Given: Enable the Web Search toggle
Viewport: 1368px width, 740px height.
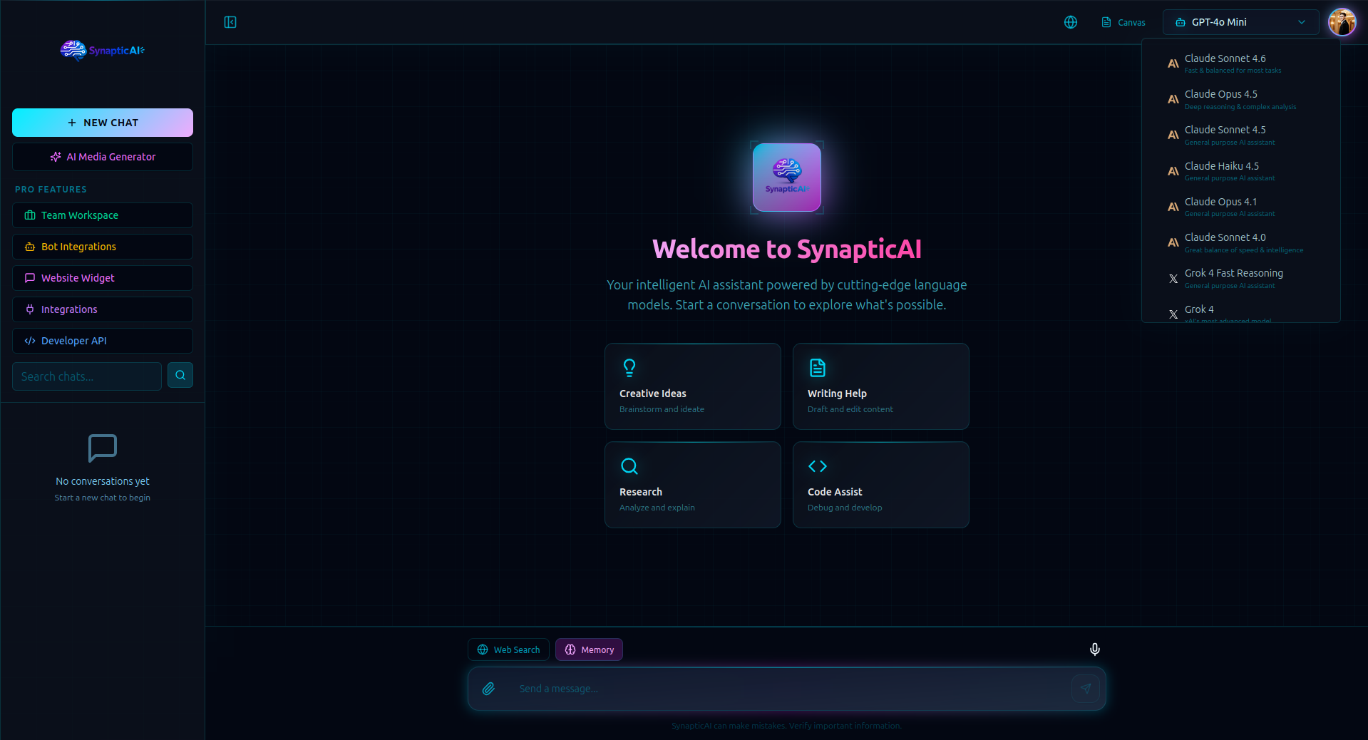Looking at the screenshot, I should click(508, 649).
